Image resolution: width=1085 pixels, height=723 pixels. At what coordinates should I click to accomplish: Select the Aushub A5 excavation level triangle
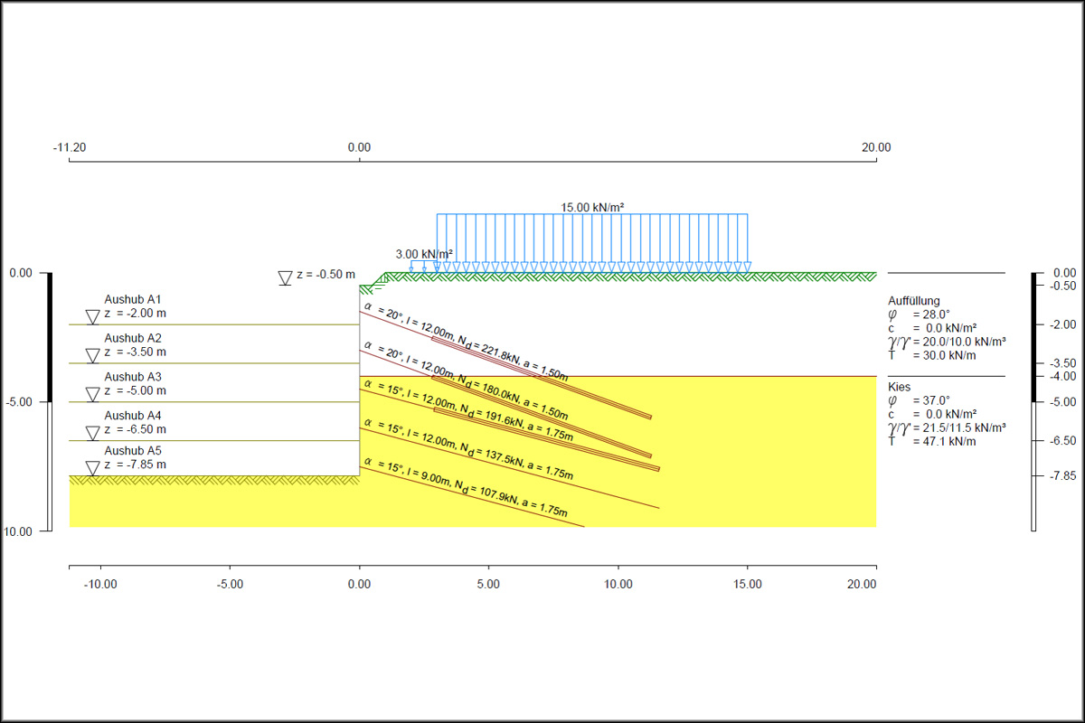(x=92, y=468)
